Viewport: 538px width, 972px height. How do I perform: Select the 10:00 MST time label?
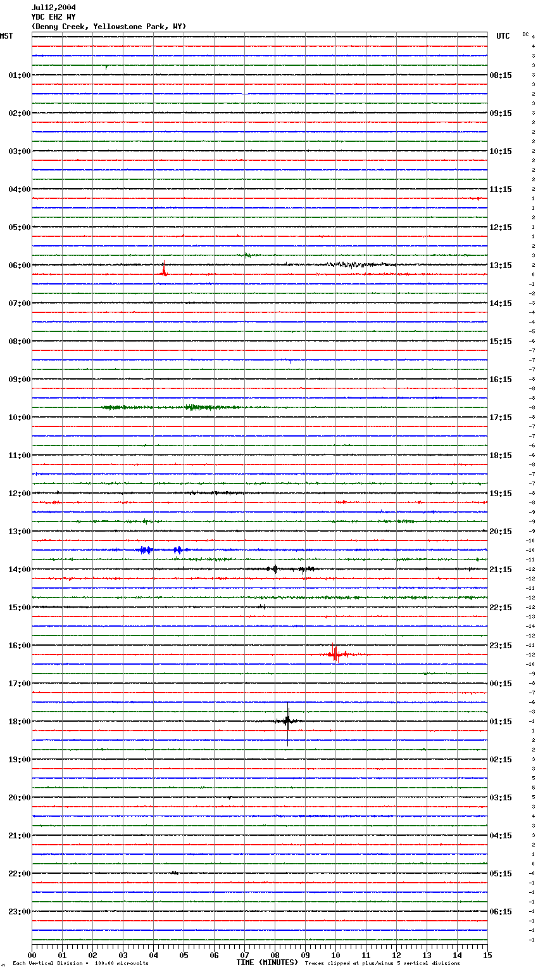tap(20, 418)
